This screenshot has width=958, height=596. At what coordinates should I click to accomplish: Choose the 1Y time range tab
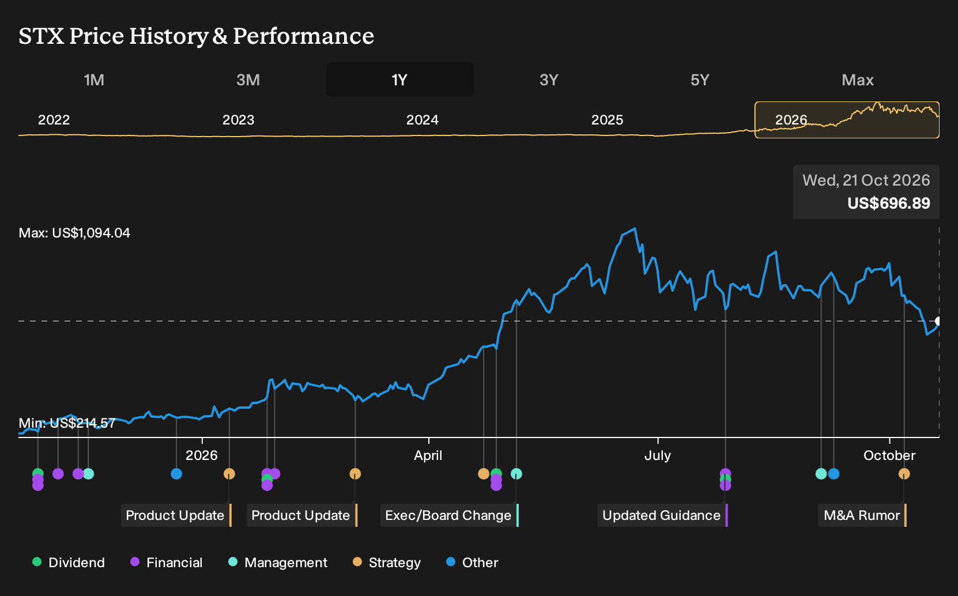[400, 80]
